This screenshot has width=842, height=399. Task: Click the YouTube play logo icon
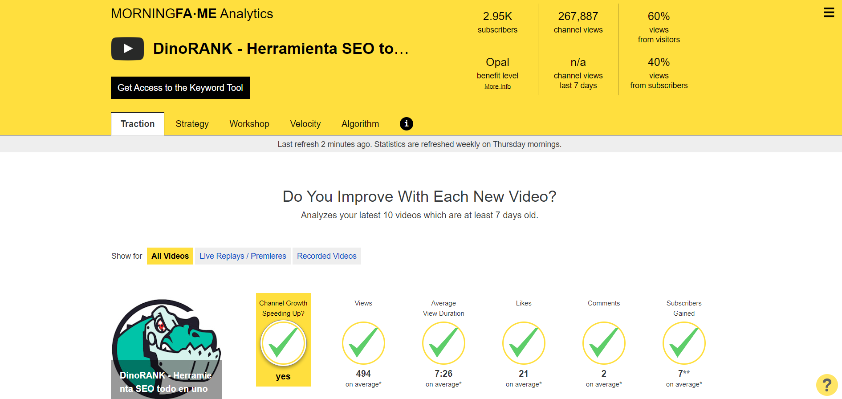[x=127, y=49]
